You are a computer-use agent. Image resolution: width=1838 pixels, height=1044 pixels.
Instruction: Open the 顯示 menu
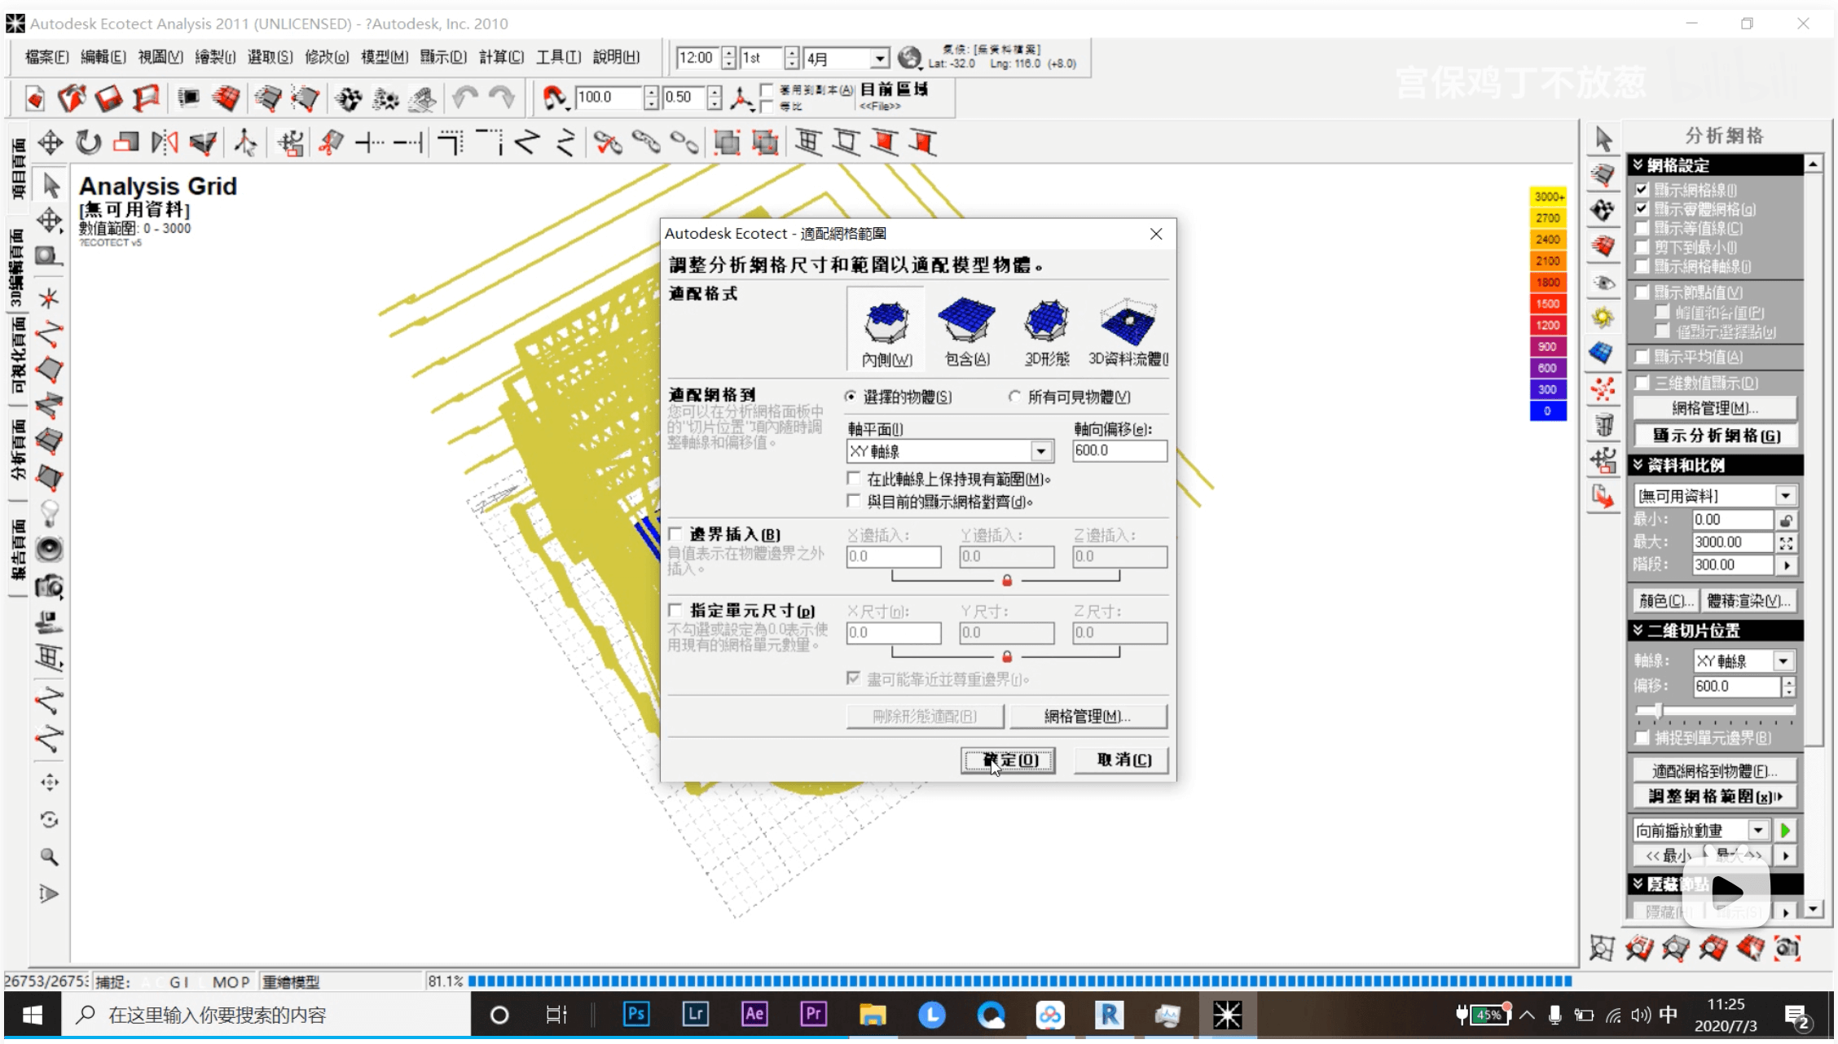pyautogui.click(x=442, y=57)
